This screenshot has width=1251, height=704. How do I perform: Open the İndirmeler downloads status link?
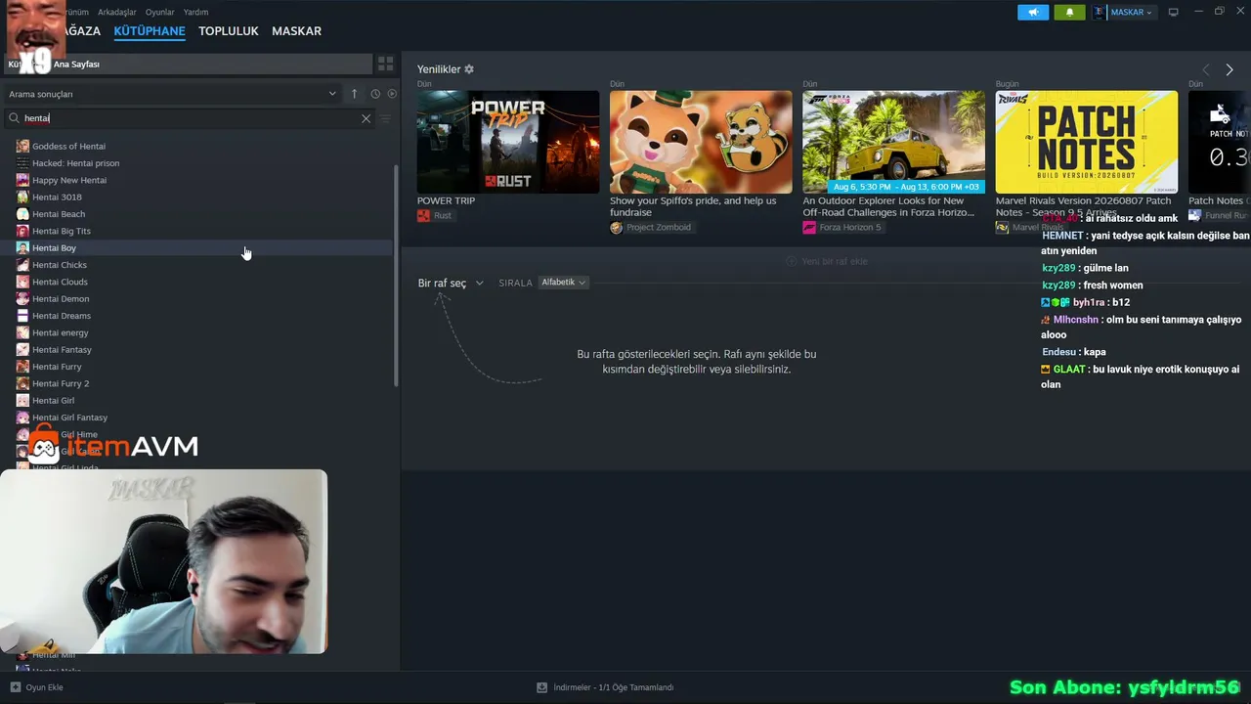(x=606, y=687)
